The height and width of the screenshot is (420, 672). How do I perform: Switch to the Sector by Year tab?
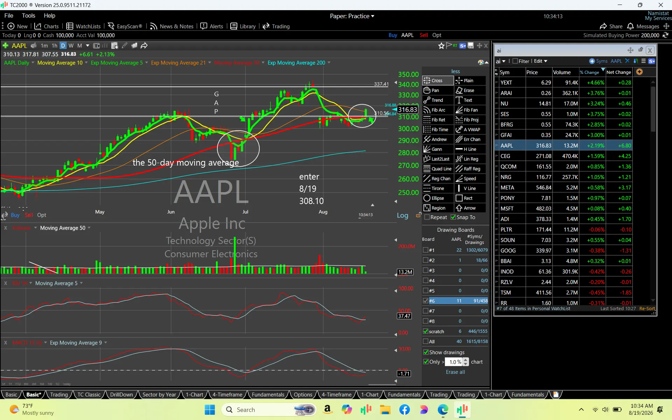click(x=159, y=394)
